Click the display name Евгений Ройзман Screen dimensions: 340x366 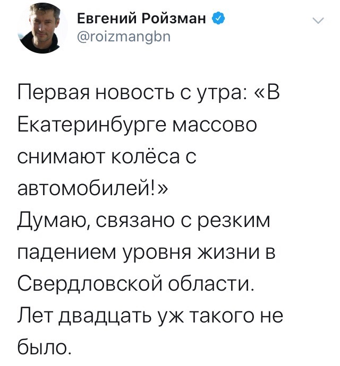pos(141,21)
